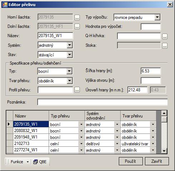Click the QBE query icon button
Image resolution: width=175 pixels, height=171 pixels.
[x=40, y=162]
